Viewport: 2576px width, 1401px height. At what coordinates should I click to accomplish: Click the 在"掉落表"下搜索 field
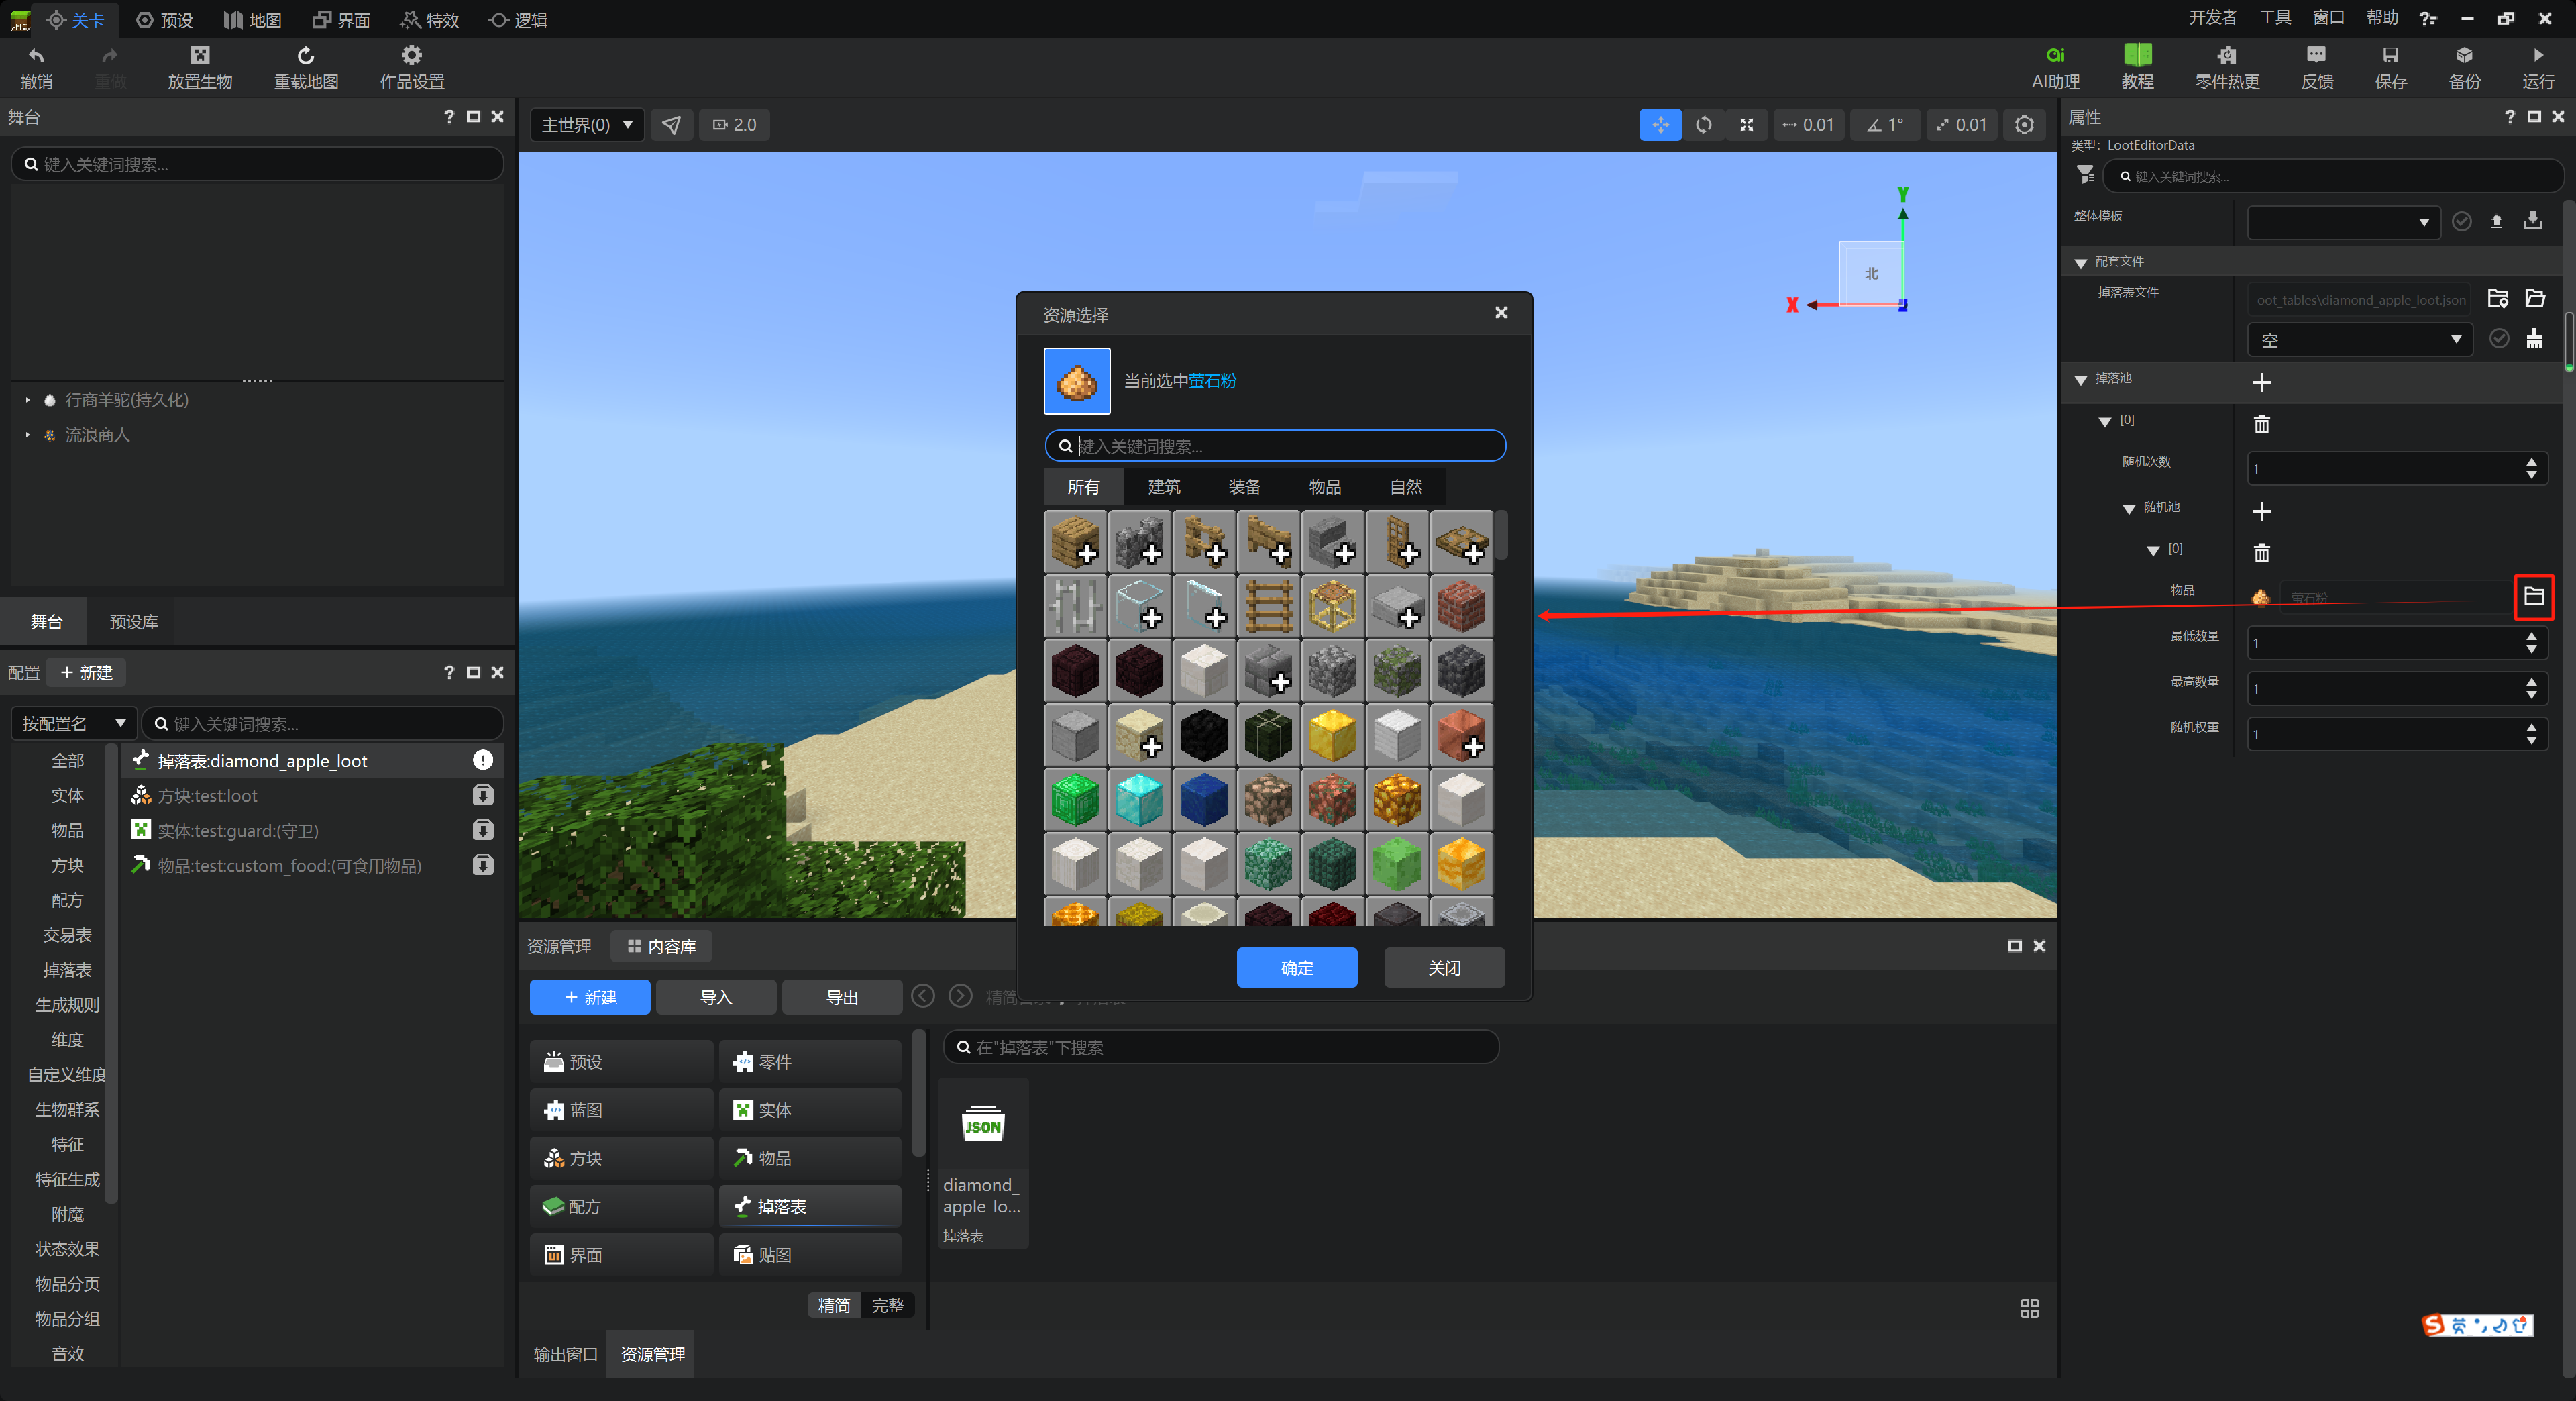pyautogui.click(x=1221, y=1046)
